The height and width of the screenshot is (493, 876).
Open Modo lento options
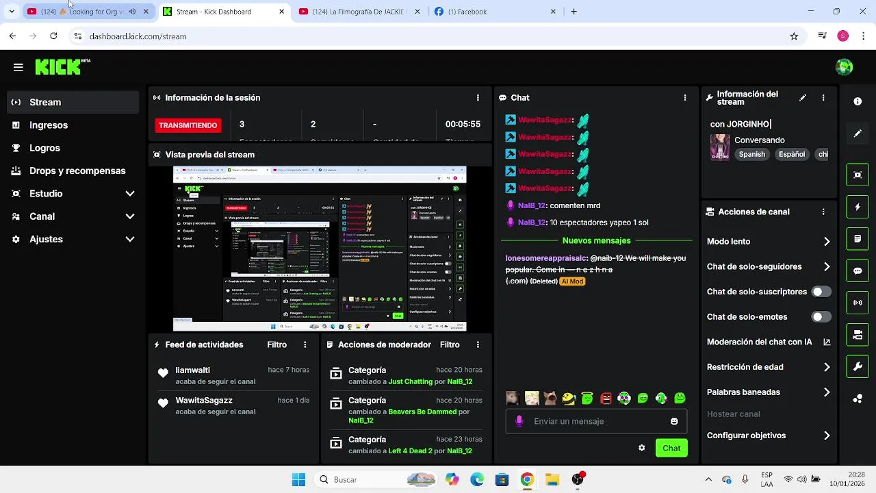point(769,242)
